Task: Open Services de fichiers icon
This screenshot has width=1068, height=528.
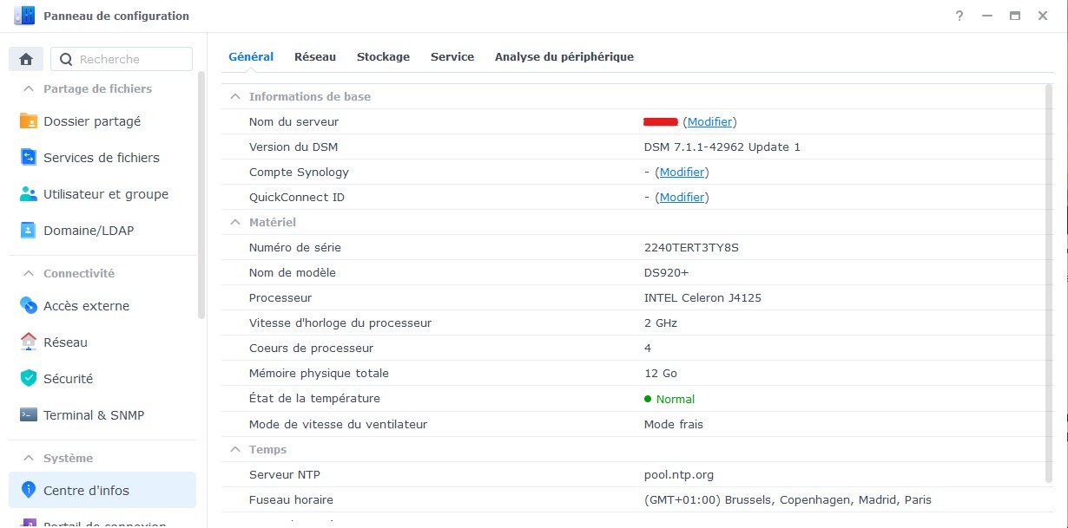Action: 29,158
